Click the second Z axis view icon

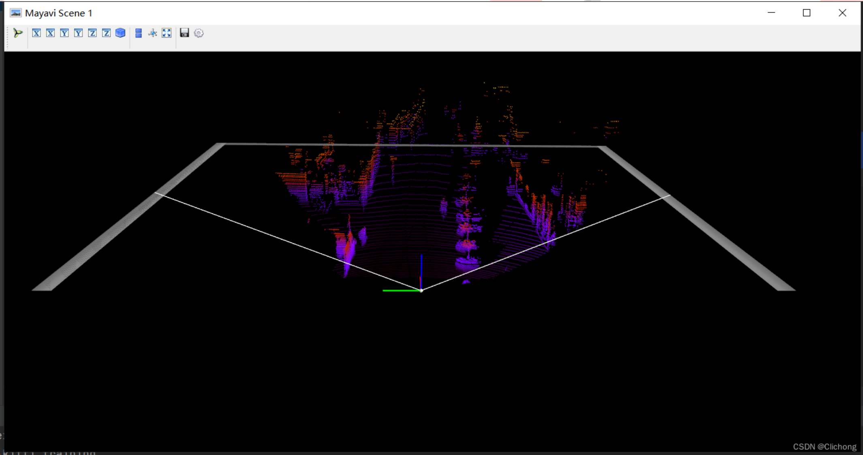(x=106, y=33)
